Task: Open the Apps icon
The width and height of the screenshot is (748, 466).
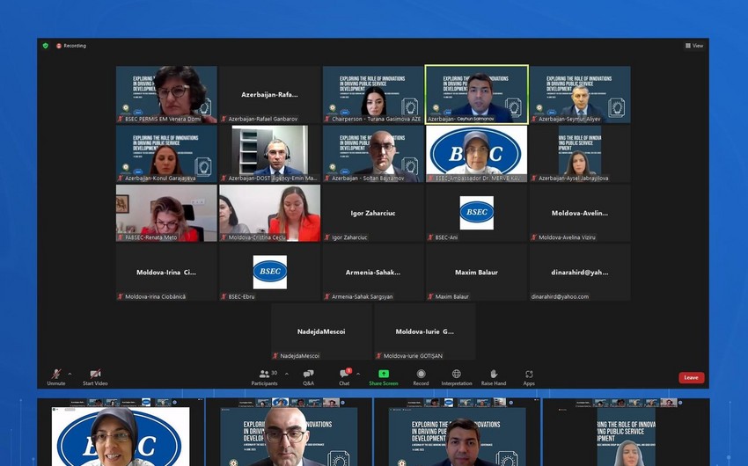Action: point(528,375)
